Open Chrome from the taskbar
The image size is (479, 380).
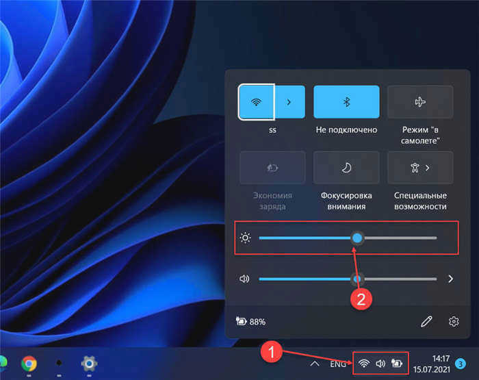click(x=29, y=364)
